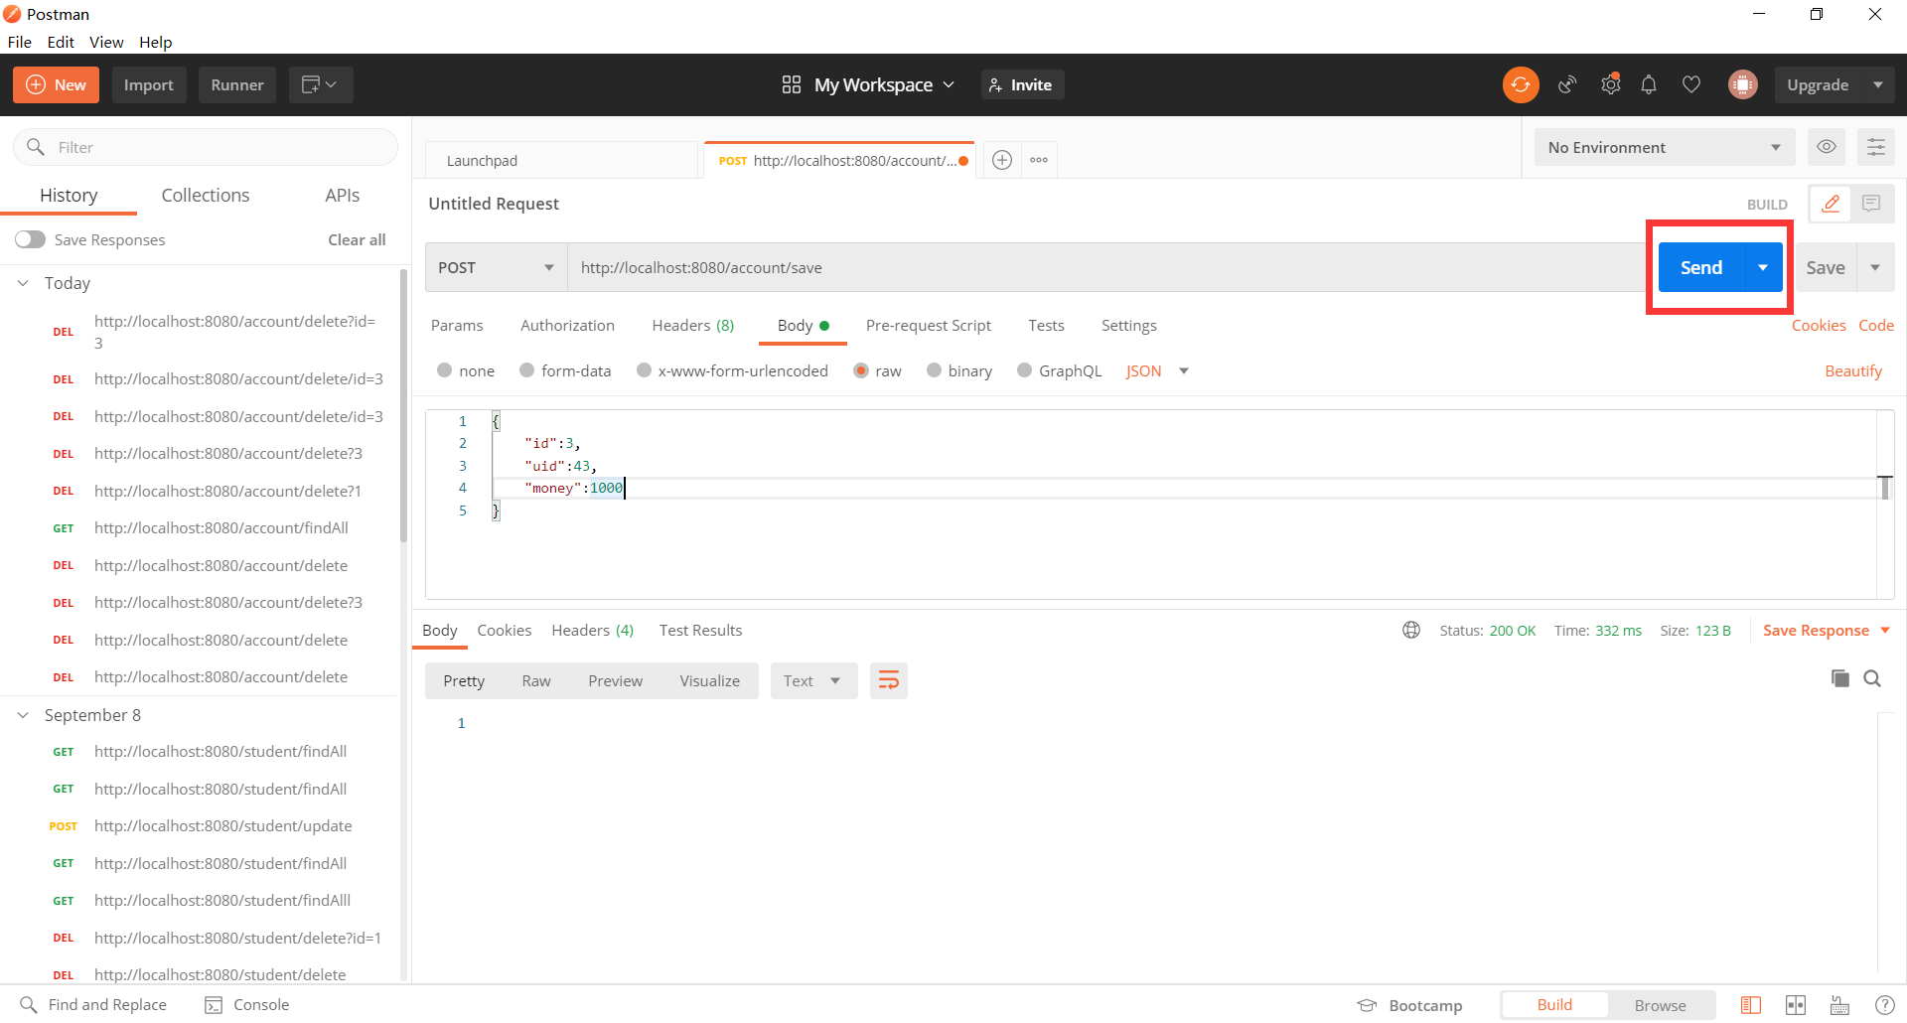Open Find and Replace magnifier icon
This screenshot has width=1907, height=1023.
click(x=29, y=1005)
